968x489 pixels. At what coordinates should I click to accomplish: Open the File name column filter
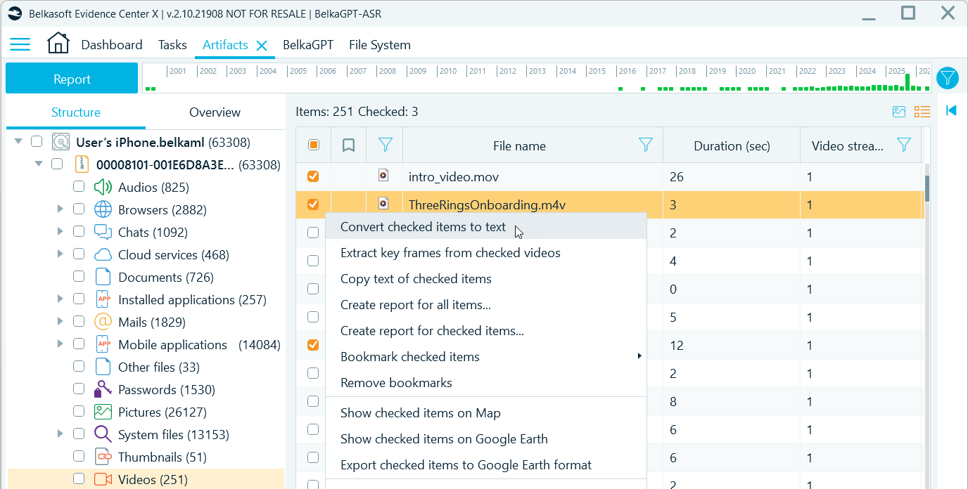click(645, 145)
